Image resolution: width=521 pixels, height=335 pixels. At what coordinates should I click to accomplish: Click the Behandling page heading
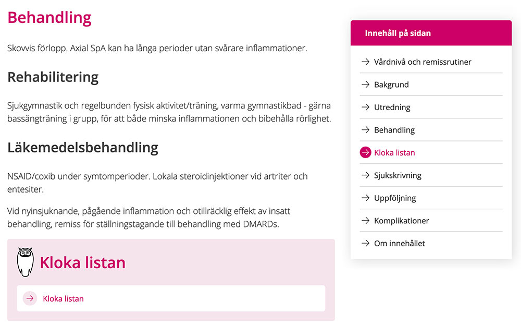[x=49, y=17]
